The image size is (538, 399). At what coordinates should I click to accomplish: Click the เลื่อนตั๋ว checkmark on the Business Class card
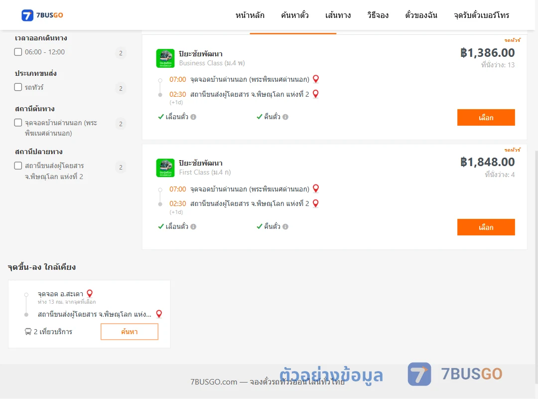point(160,117)
